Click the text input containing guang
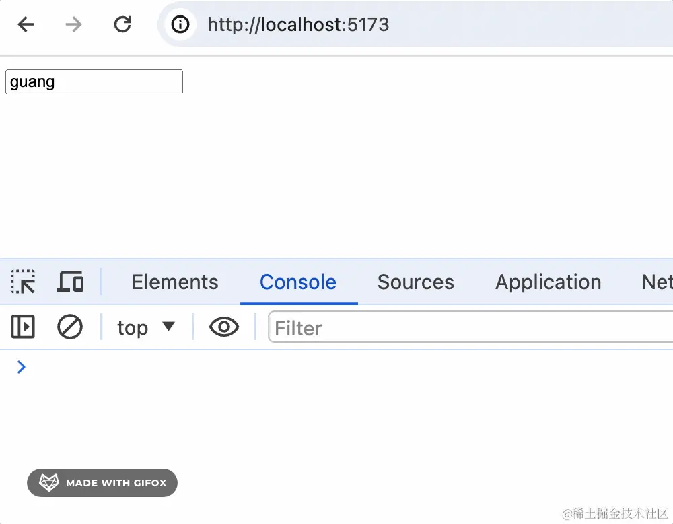 tap(94, 81)
